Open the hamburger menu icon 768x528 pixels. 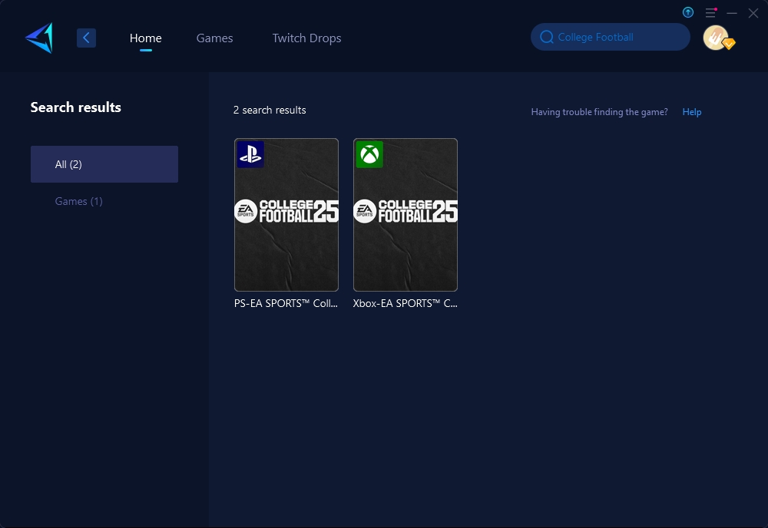point(710,13)
